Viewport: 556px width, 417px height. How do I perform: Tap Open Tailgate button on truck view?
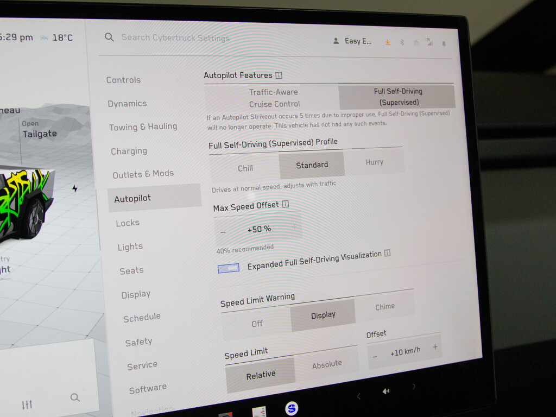pos(39,129)
